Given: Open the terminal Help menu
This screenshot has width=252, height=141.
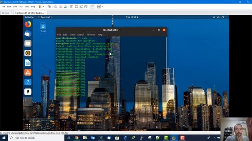Looking at the screenshot, I should 100,34.
